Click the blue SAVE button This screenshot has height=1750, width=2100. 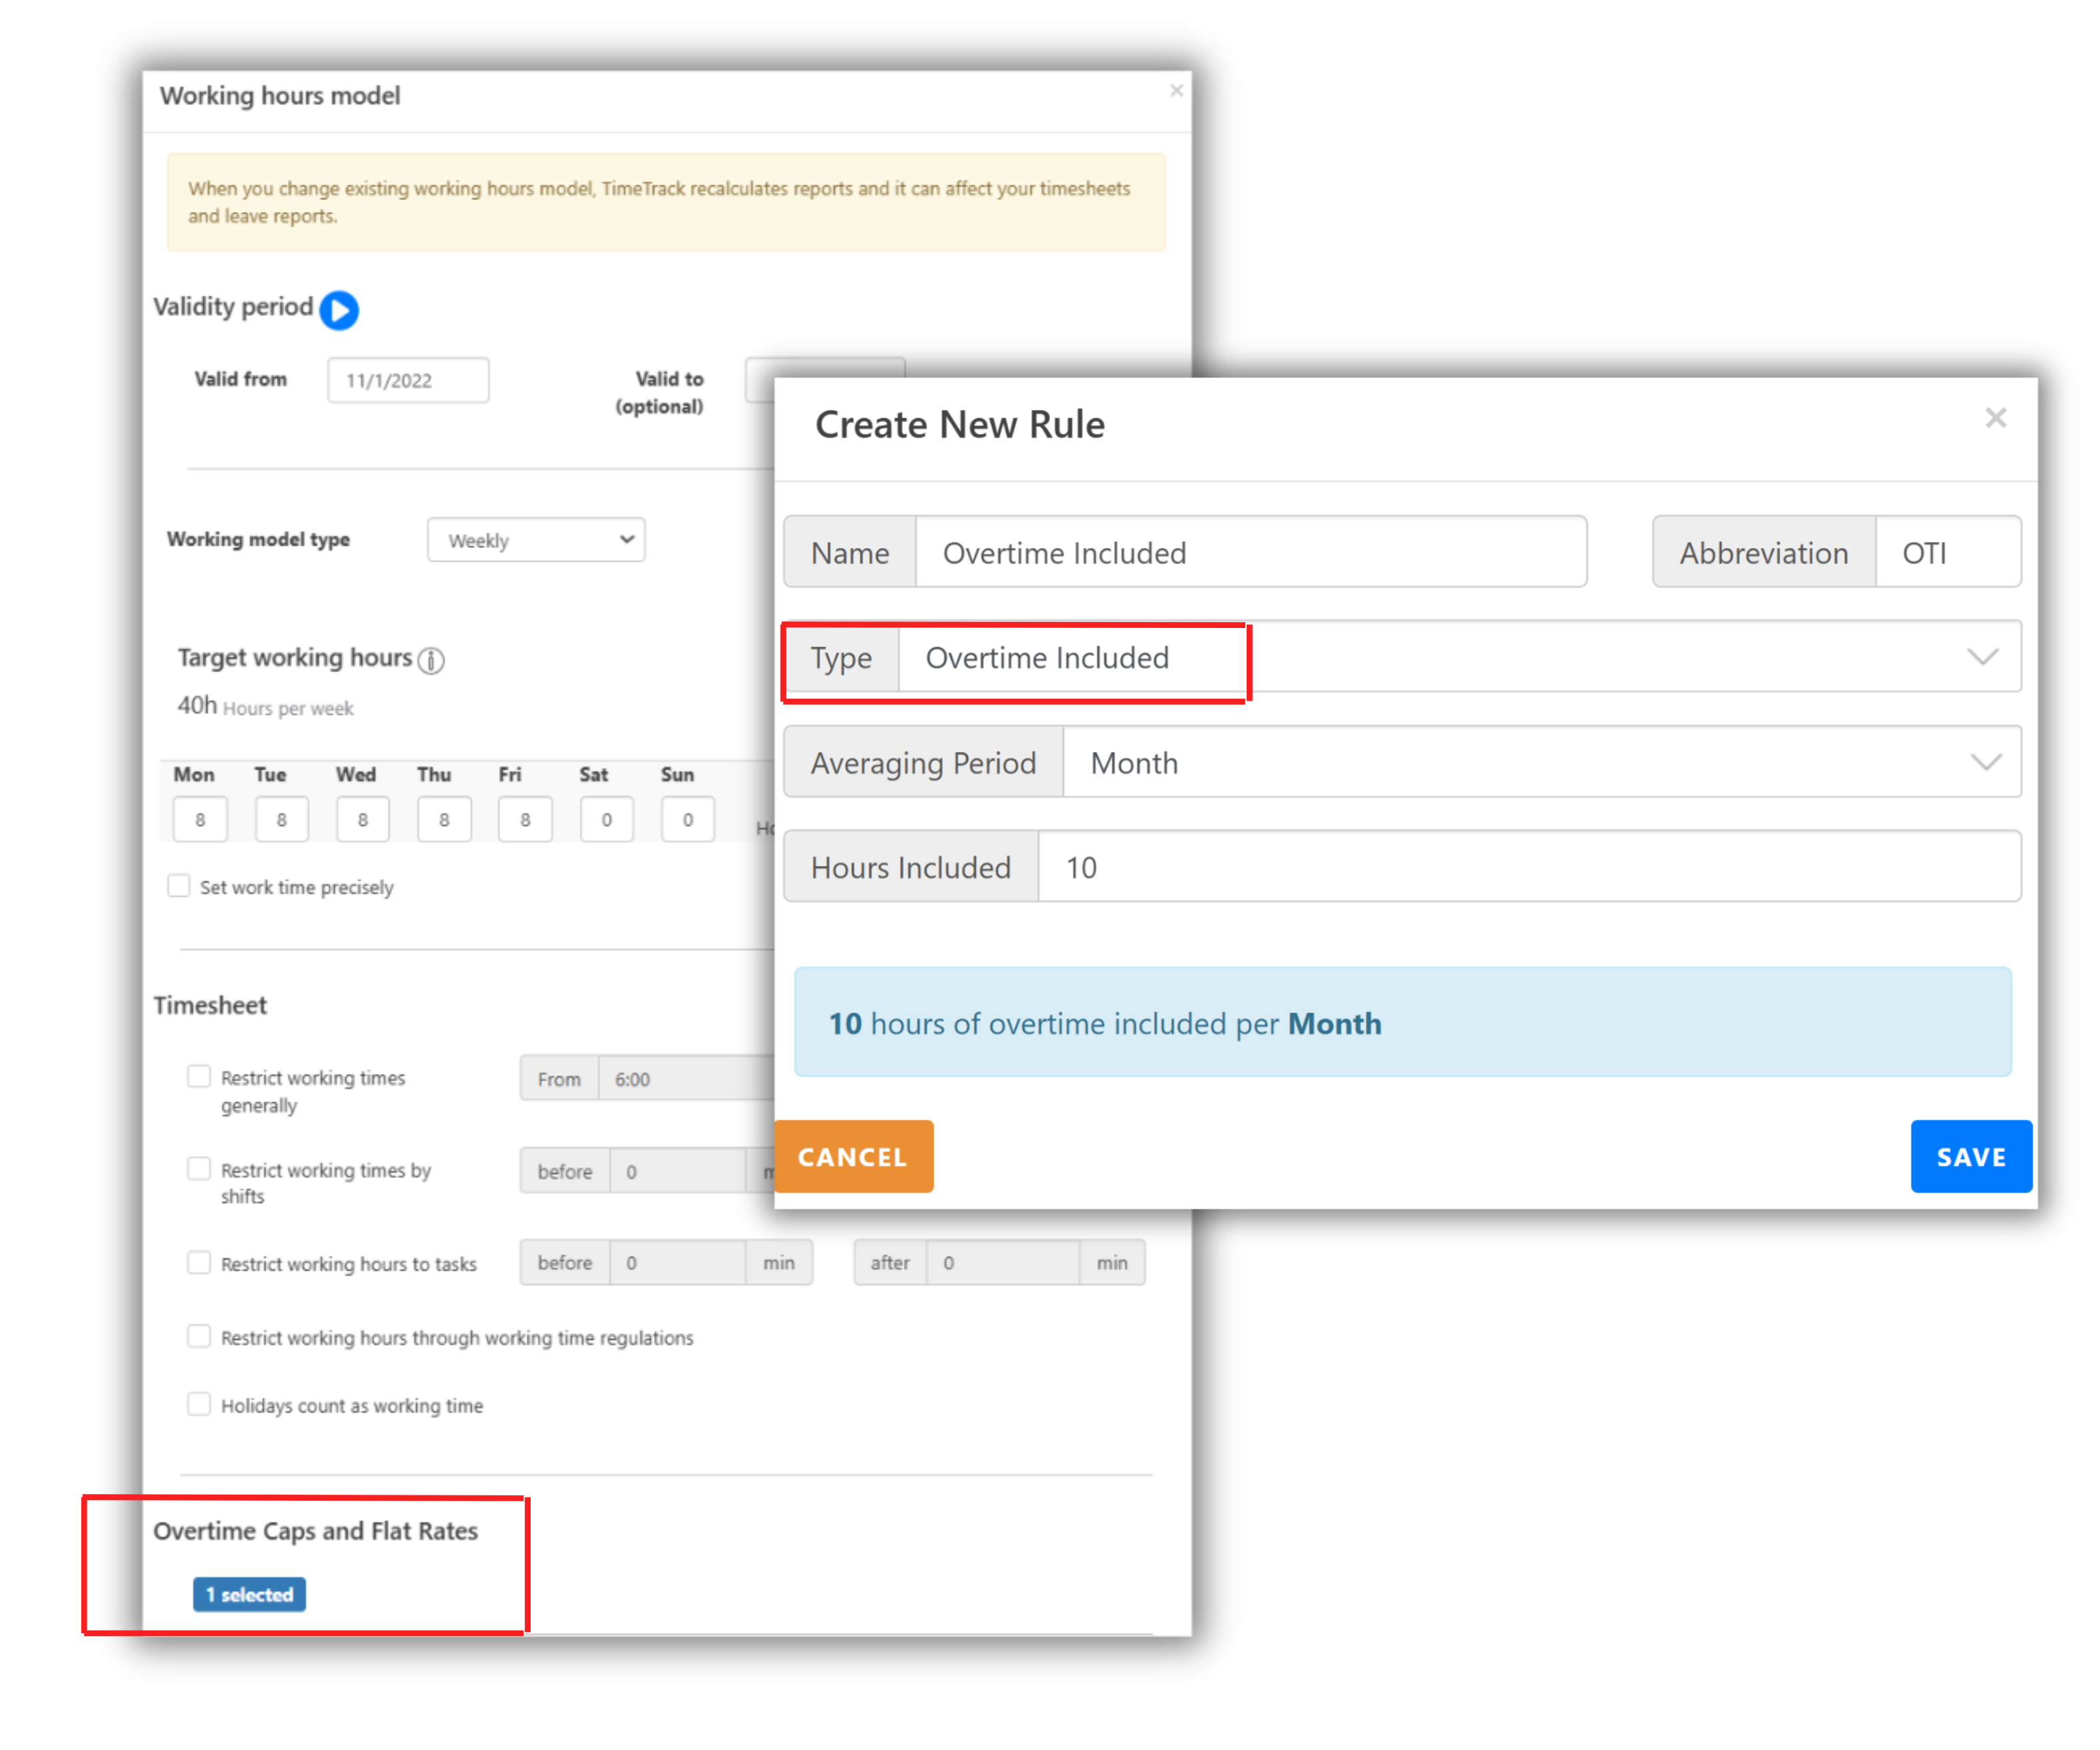[x=1970, y=1157]
